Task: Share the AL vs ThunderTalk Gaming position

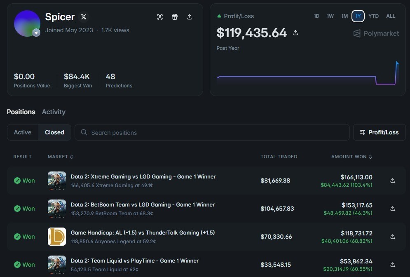Action: 392,237
